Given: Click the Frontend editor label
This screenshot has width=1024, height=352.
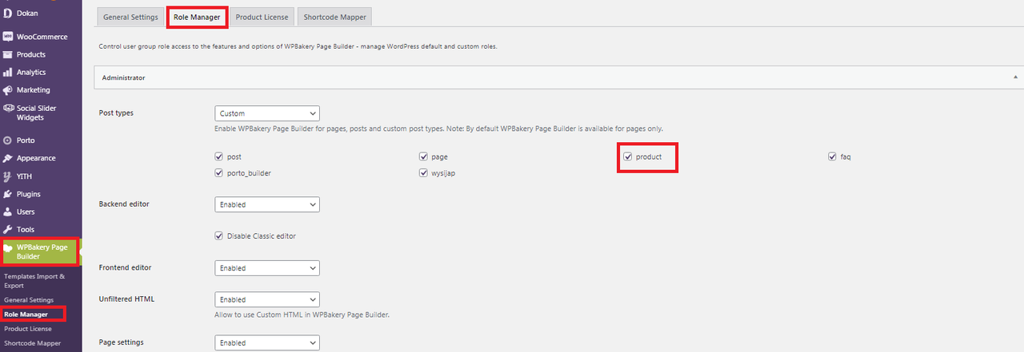Looking at the screenshot, I should pos(125,267).
